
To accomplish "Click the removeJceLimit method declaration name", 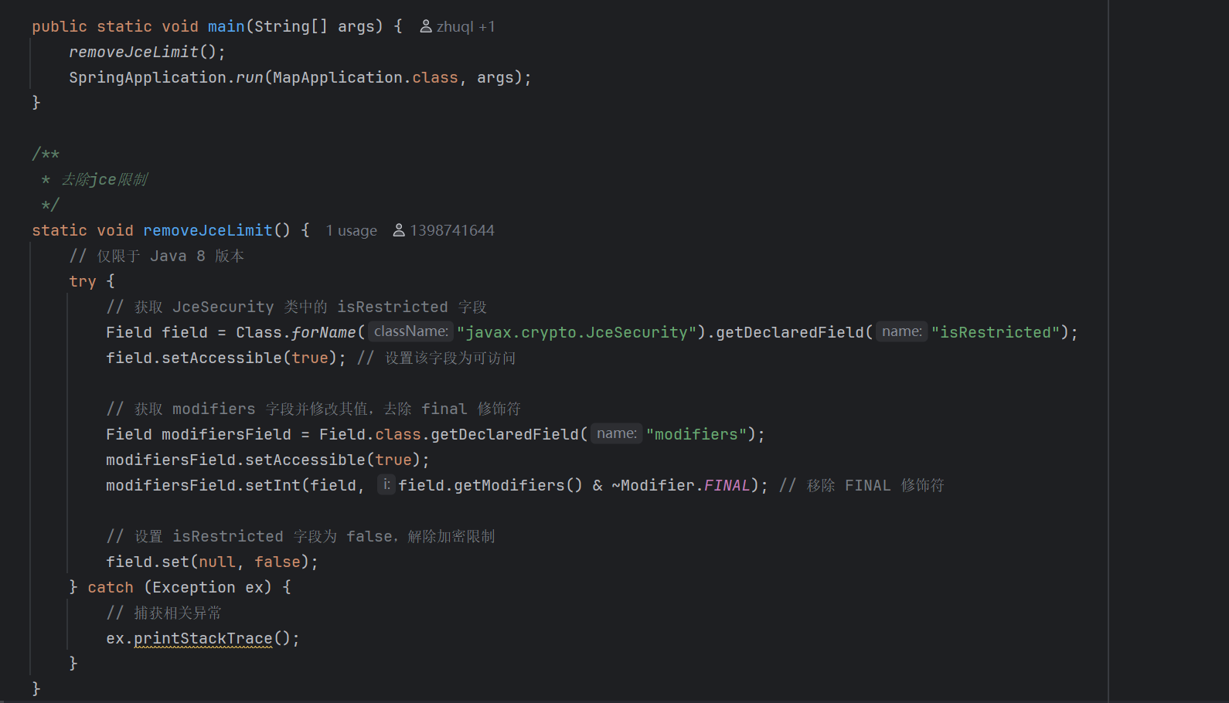I will [208, 231].
